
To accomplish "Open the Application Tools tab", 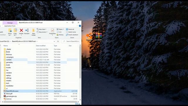I will pos(10,26).
